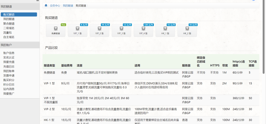Click the home icon in breadcrumb

pos(46,5)
